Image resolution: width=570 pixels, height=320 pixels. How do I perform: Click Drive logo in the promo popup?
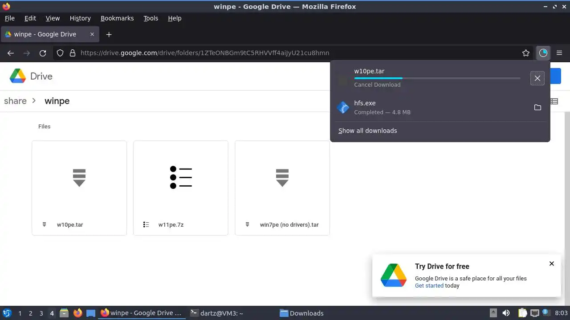[x=394, y=275]
